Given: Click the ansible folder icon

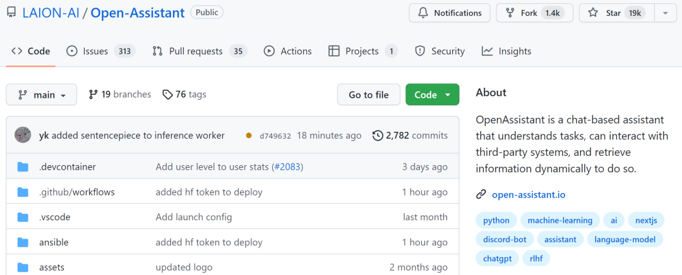Looking at the screenshot, I should (x=23, y=242).
